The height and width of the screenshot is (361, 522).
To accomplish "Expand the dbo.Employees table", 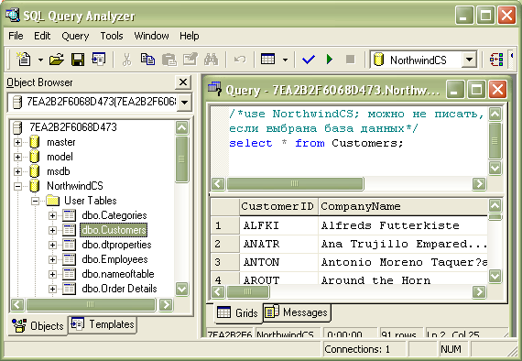I will click(x=52, y=259).
